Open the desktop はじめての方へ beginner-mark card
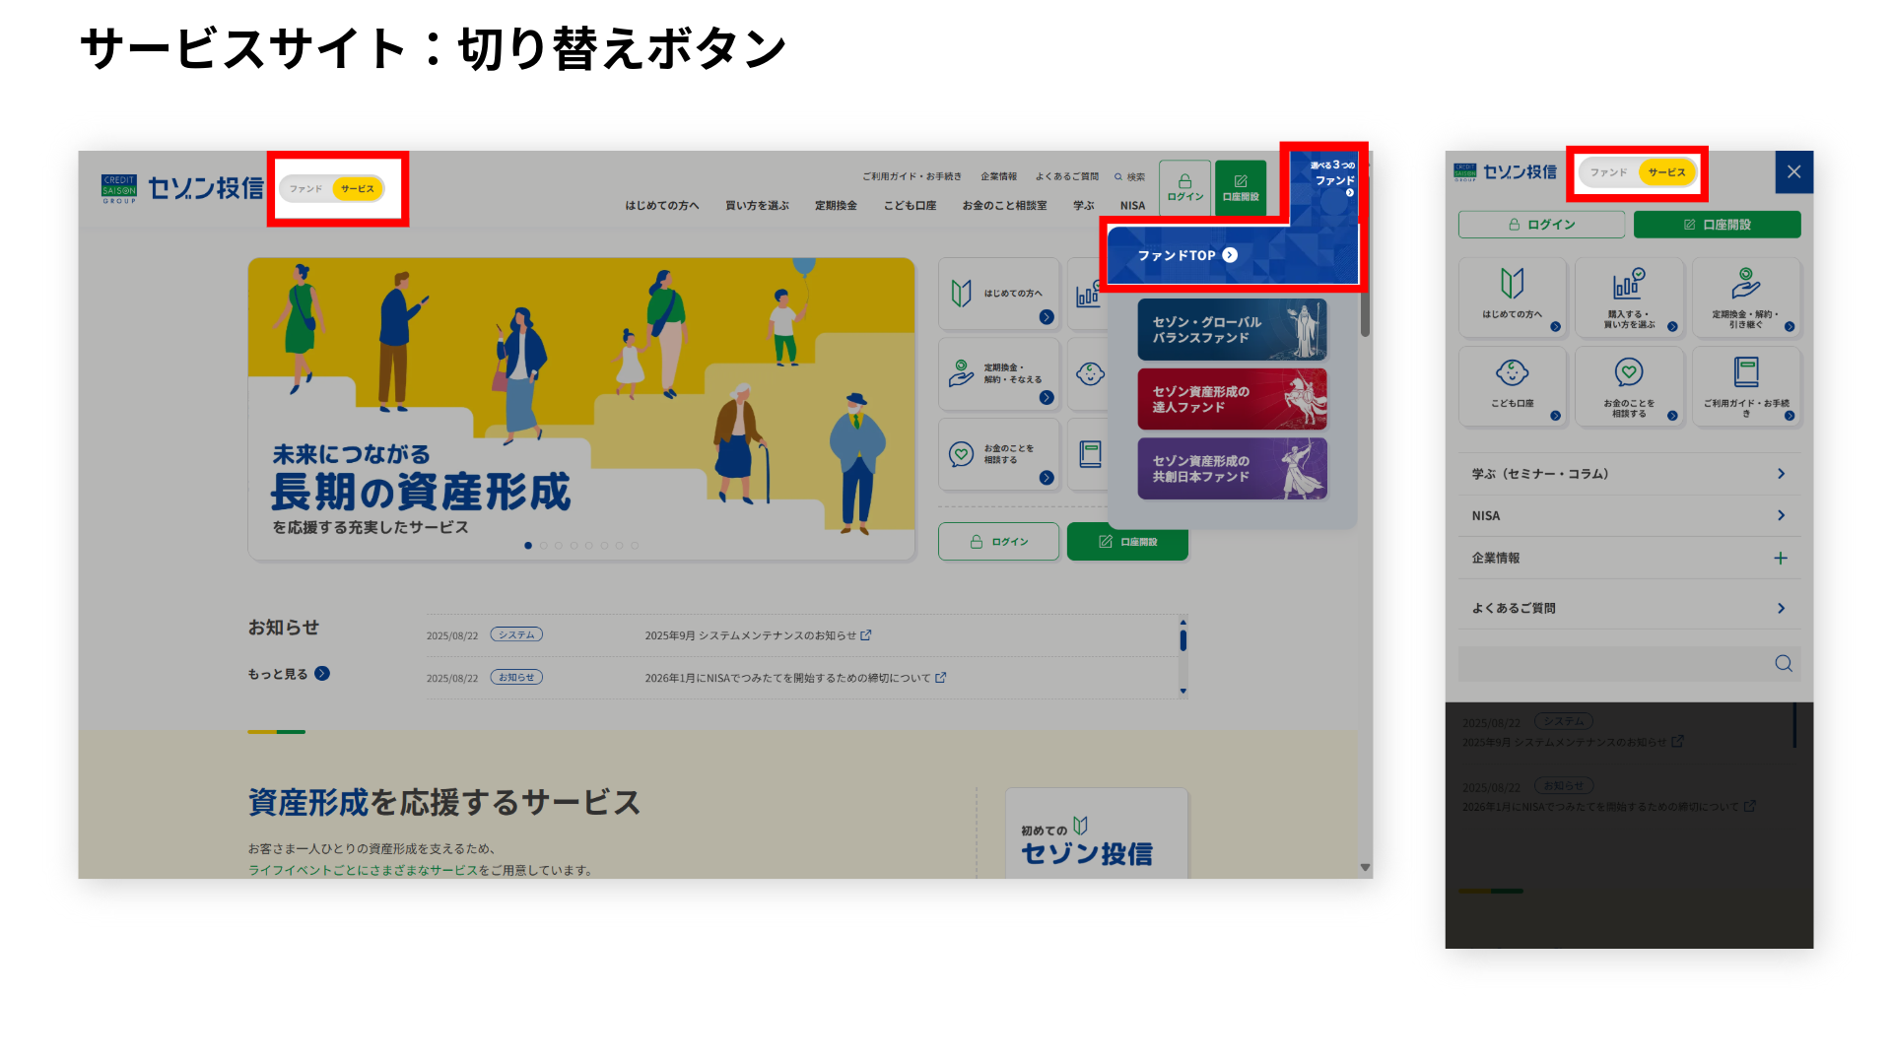Screen dimensions: 1892x1064 click(999, 294)
